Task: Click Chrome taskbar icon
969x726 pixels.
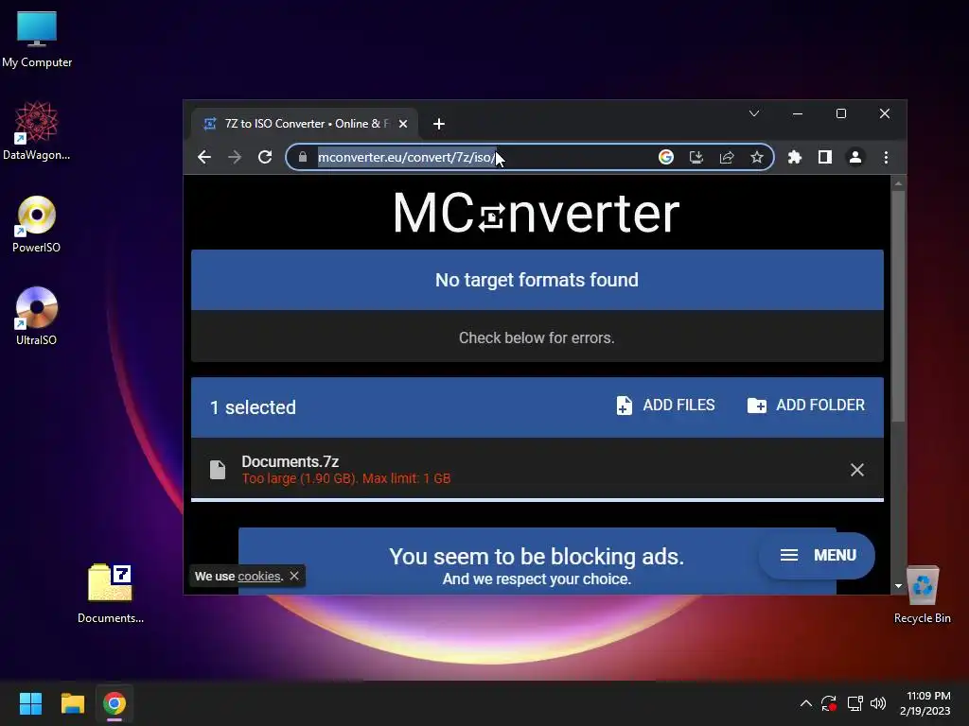Action: (115, 703)
